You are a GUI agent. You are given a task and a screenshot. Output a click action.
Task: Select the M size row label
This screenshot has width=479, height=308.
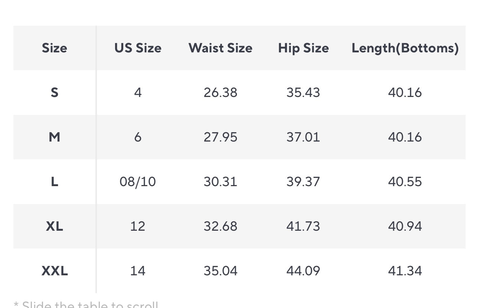click(54, 137)
